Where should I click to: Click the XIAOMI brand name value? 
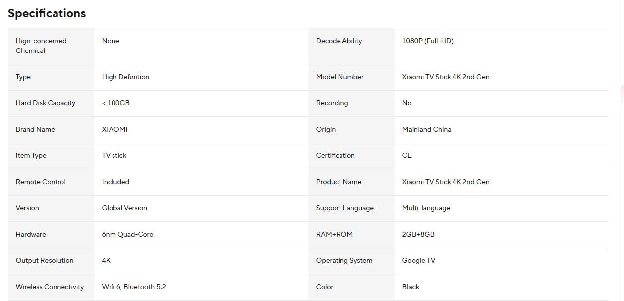coord(114,129)
